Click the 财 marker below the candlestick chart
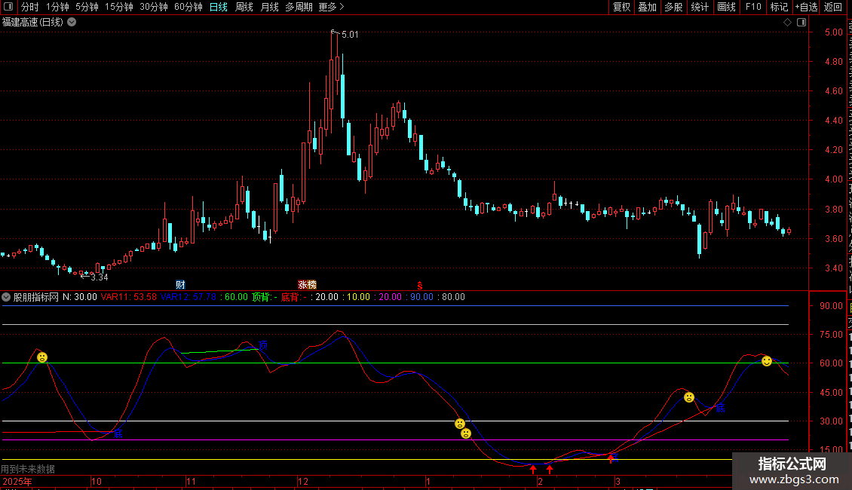The image size is (852, 490). tap(180, 284)
